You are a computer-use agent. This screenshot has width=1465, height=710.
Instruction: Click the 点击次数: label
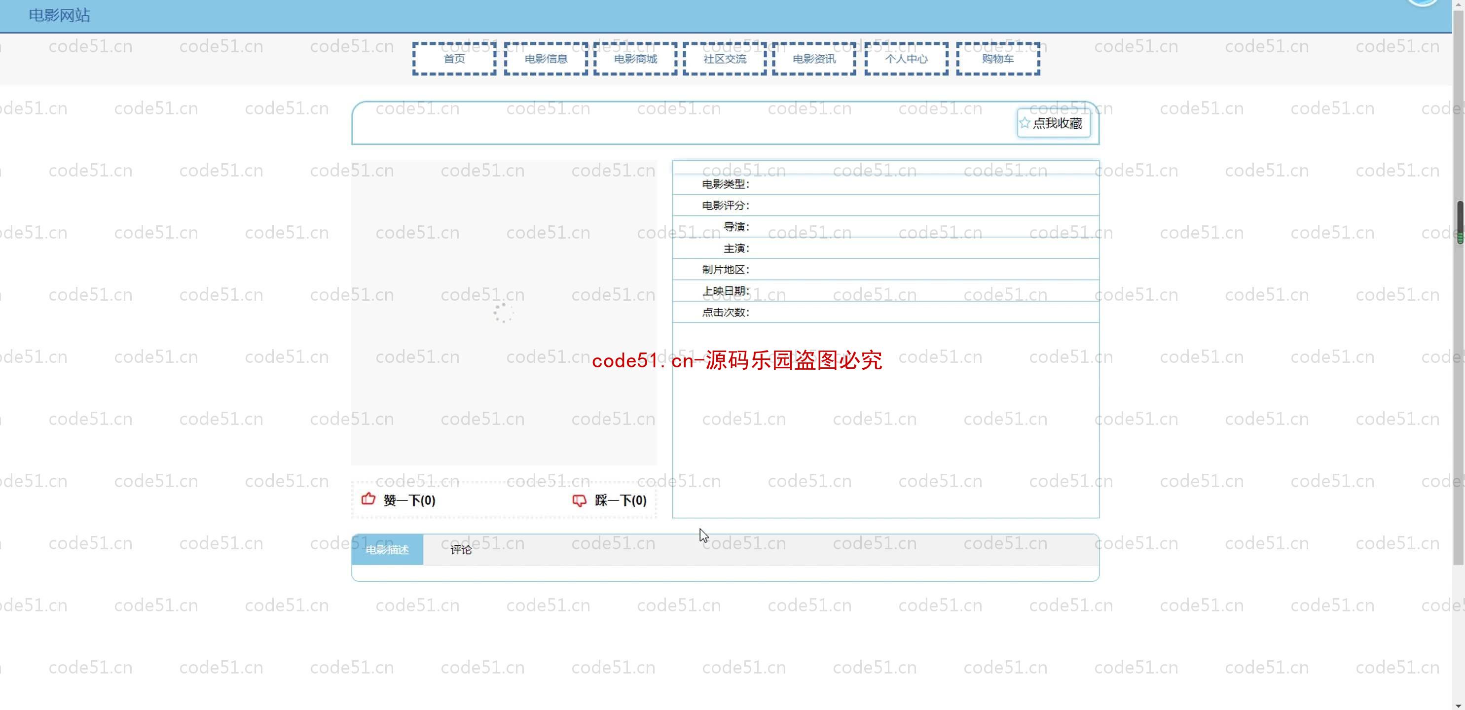pos(726,312)
